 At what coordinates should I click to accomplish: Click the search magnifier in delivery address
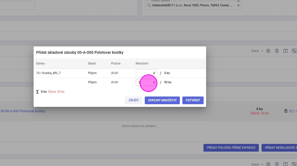click(x=149, y=5)
